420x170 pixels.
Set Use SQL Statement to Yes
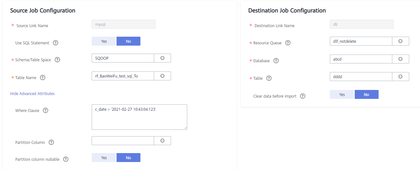tap(104, 41)
